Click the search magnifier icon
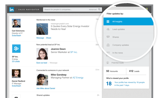 (99, 9)
